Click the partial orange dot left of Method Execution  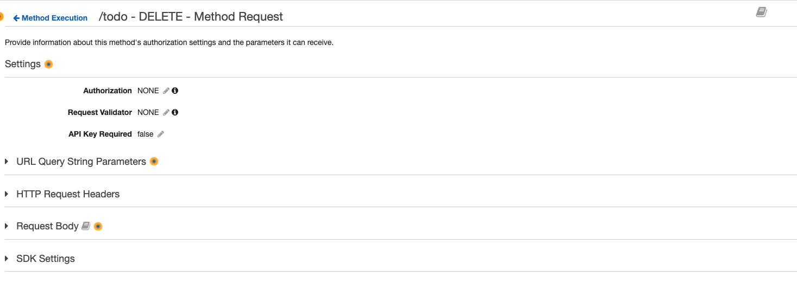[x=2, y=17]
